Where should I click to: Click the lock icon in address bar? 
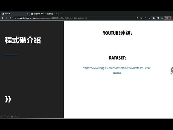click(15, 18)
